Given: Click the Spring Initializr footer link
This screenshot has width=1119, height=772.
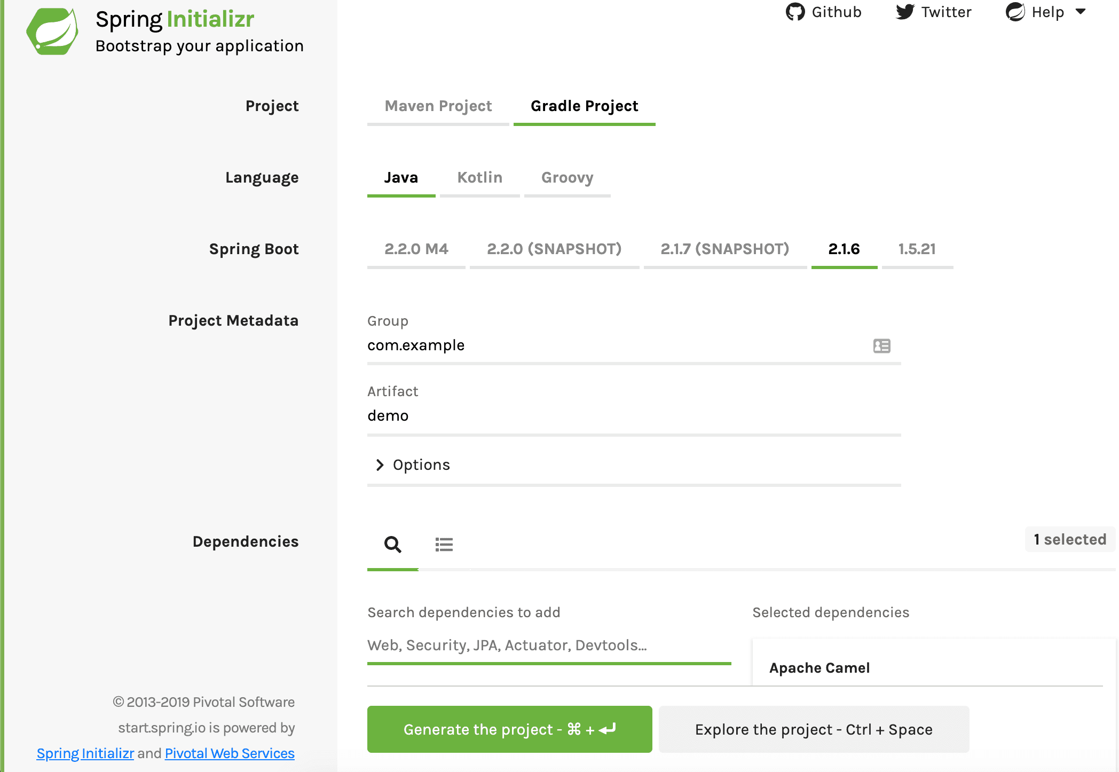Looking at the screenshot, I should pyautogui.click(x=85, y=752).
